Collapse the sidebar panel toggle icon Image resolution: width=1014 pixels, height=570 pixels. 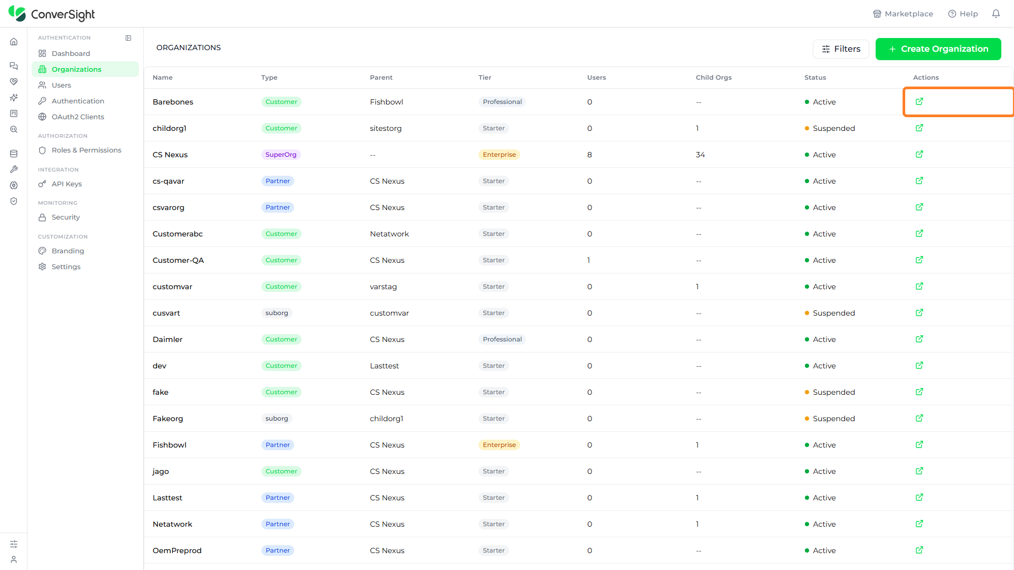(128, 38)
